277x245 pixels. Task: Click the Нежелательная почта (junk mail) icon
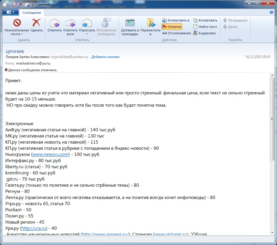(17, 23)
